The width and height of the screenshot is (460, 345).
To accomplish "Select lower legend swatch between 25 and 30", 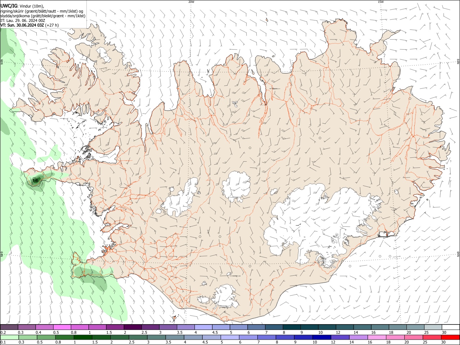I will [x=431, y=337].
